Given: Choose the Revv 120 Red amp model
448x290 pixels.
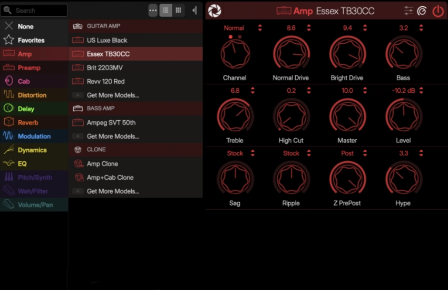Looking at the screenshot, I should point(135,81).
